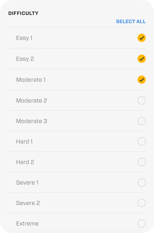Choose the Moderate 2 row label

tap(32, 101)
